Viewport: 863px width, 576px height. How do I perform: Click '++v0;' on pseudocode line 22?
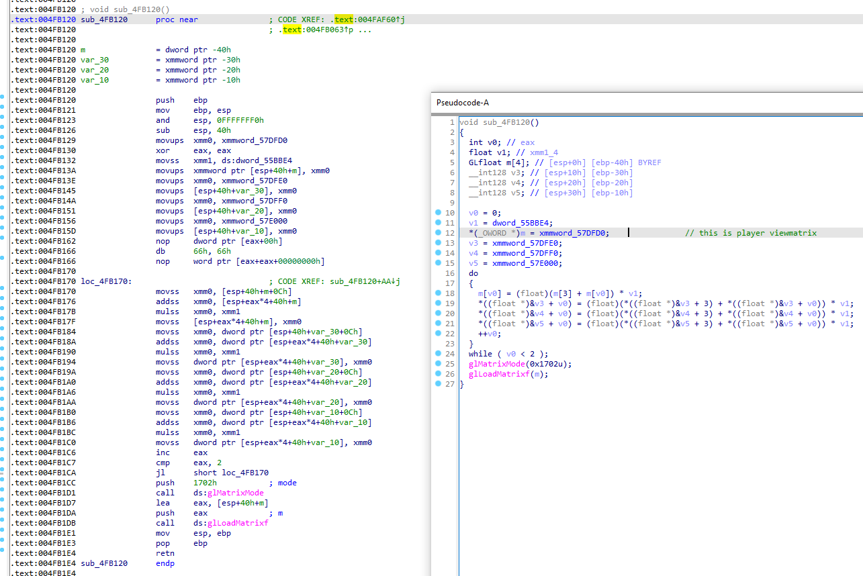click(x=490, y=334)
